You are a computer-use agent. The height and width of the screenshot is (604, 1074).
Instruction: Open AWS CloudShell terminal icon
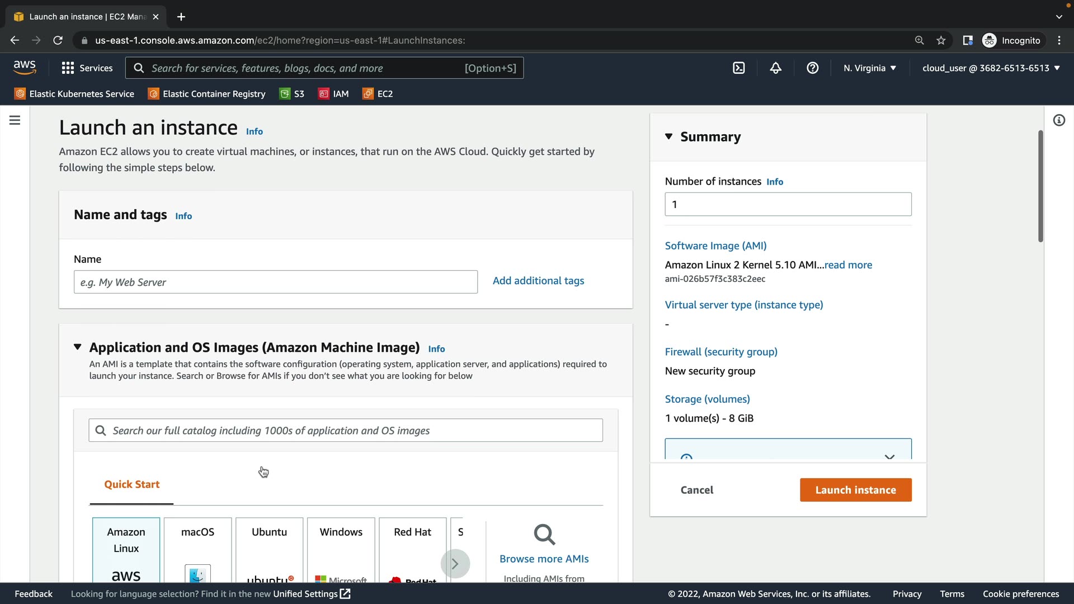(738, 68)
